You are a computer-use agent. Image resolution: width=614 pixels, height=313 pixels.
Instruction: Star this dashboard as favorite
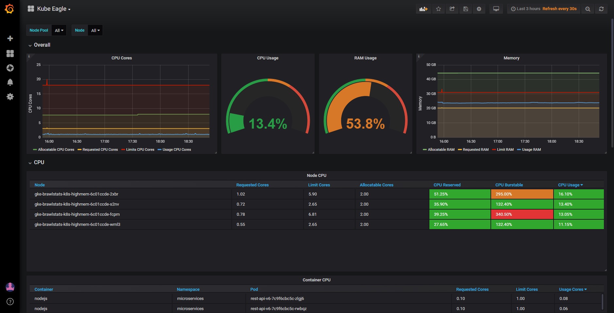coord(439,9)
